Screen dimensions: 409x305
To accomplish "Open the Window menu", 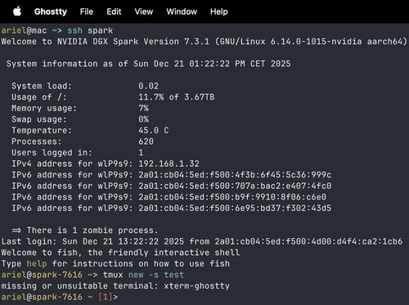I will 182,11.
